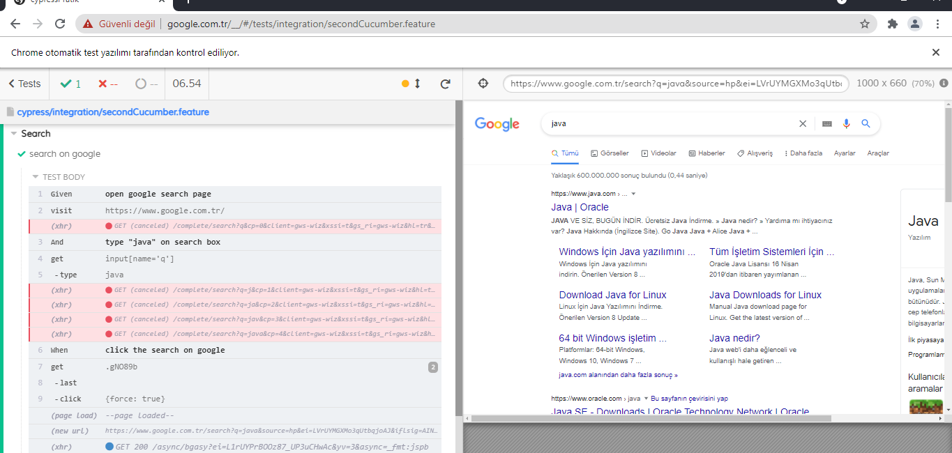The image size is (952, 453).
Task: Open the 'Download Java for Linux' sitelink
Action: click(x=612, y=295)
